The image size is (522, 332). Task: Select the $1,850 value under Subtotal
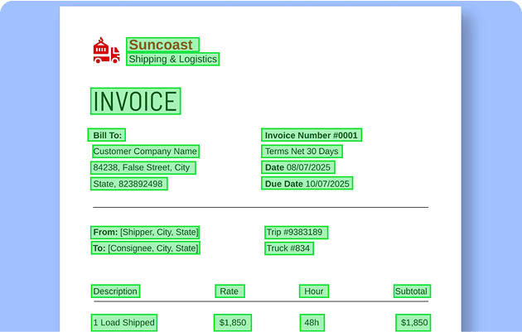click(x=413, y=322)
